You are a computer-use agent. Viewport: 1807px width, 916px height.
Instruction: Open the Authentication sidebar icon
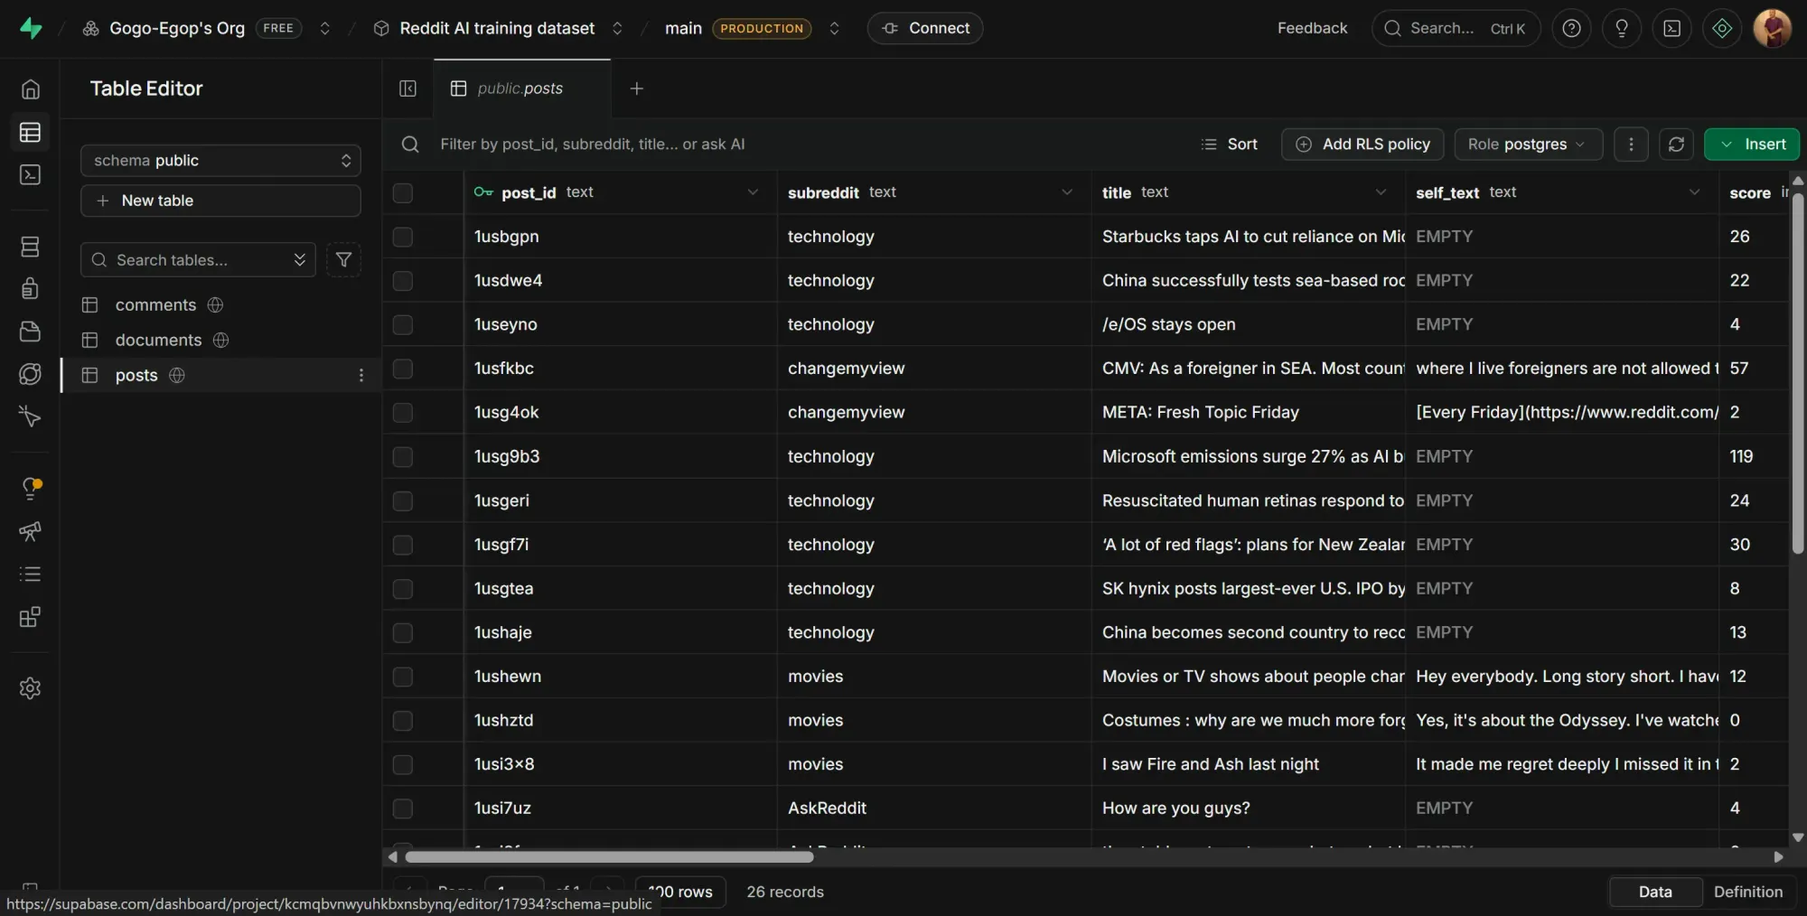(30, 289)
